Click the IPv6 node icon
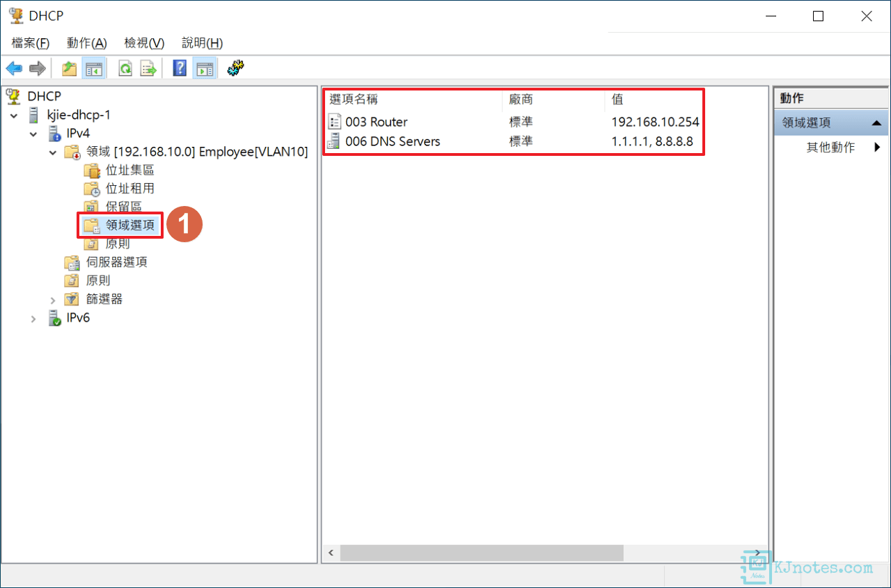891x588 pixels. [x=54, y=318]
